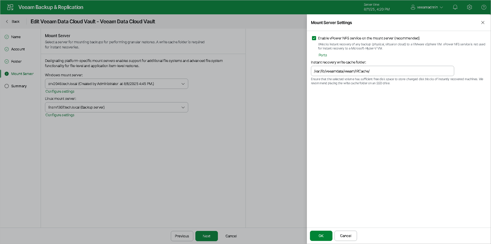
Task: Click the Previous button
Action: pos(182,236)
